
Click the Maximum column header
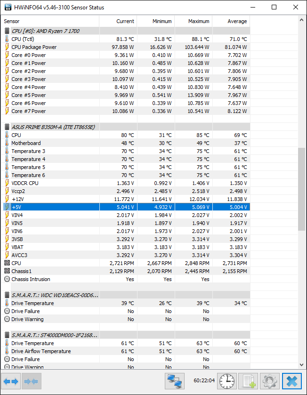[x=194, y=21]
